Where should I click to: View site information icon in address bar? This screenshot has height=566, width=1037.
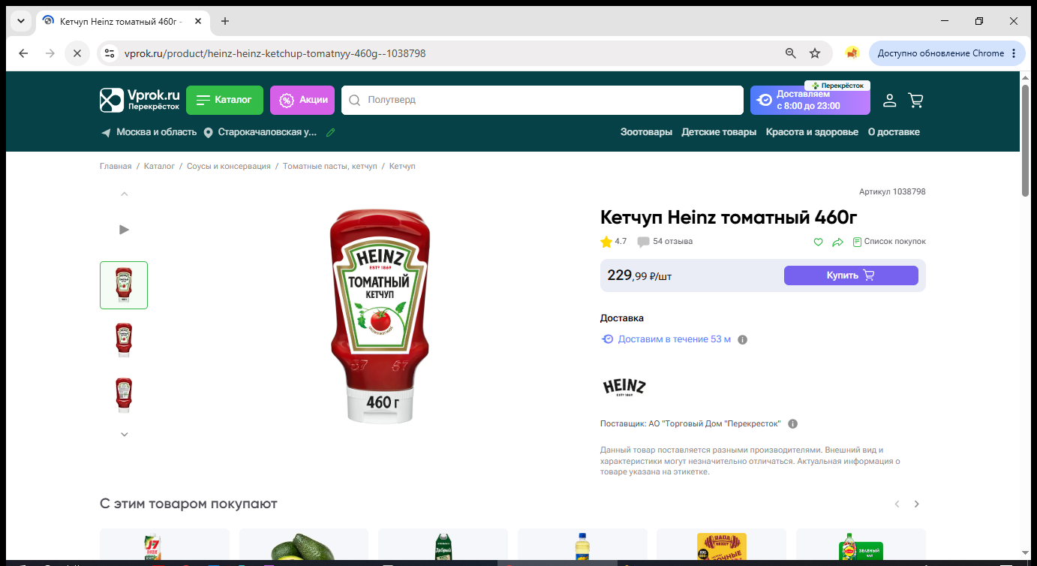point(110,53)
